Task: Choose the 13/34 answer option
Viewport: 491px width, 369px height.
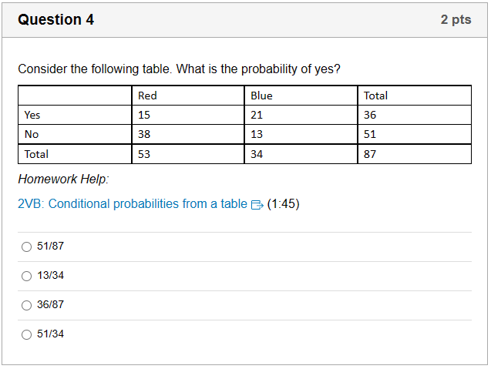Action: point(27,276)
